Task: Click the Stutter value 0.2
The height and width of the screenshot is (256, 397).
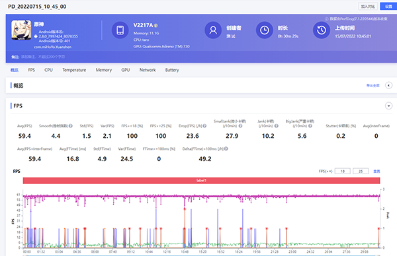Action: pos(341,136)
